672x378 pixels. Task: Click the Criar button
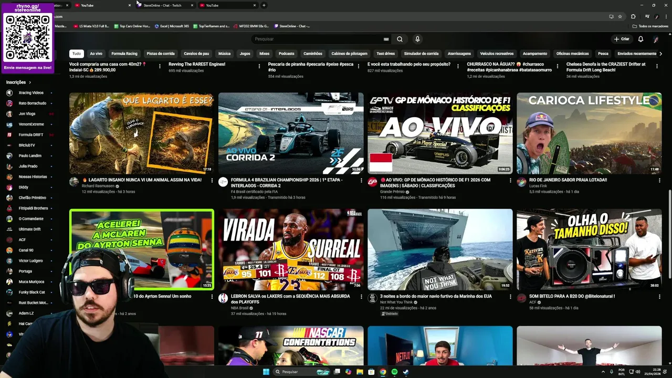pyautogui.click(x=622, y=39)
